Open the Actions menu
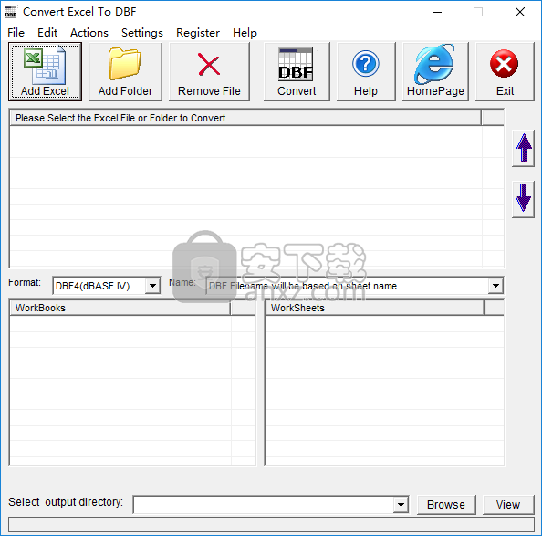The height and width of the screenshot is (536, 542). [89, 33]
